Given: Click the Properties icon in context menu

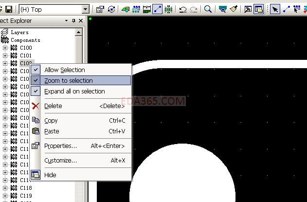Looking at the screenshot, I should (x=36, y=146).
